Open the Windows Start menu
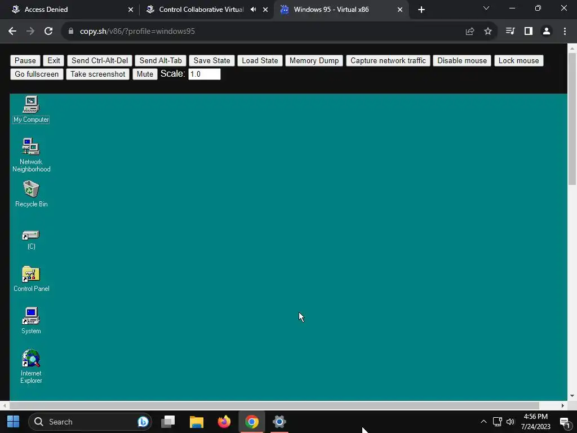Screen dimensions: 577x433 click(x=14, y=422)
